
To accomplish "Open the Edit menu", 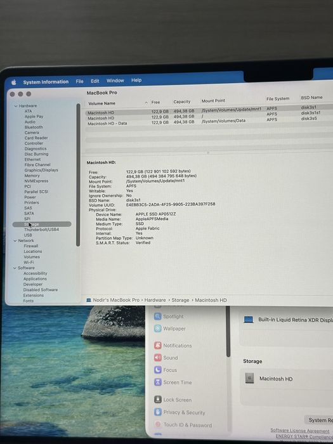I will click(95, 81).
